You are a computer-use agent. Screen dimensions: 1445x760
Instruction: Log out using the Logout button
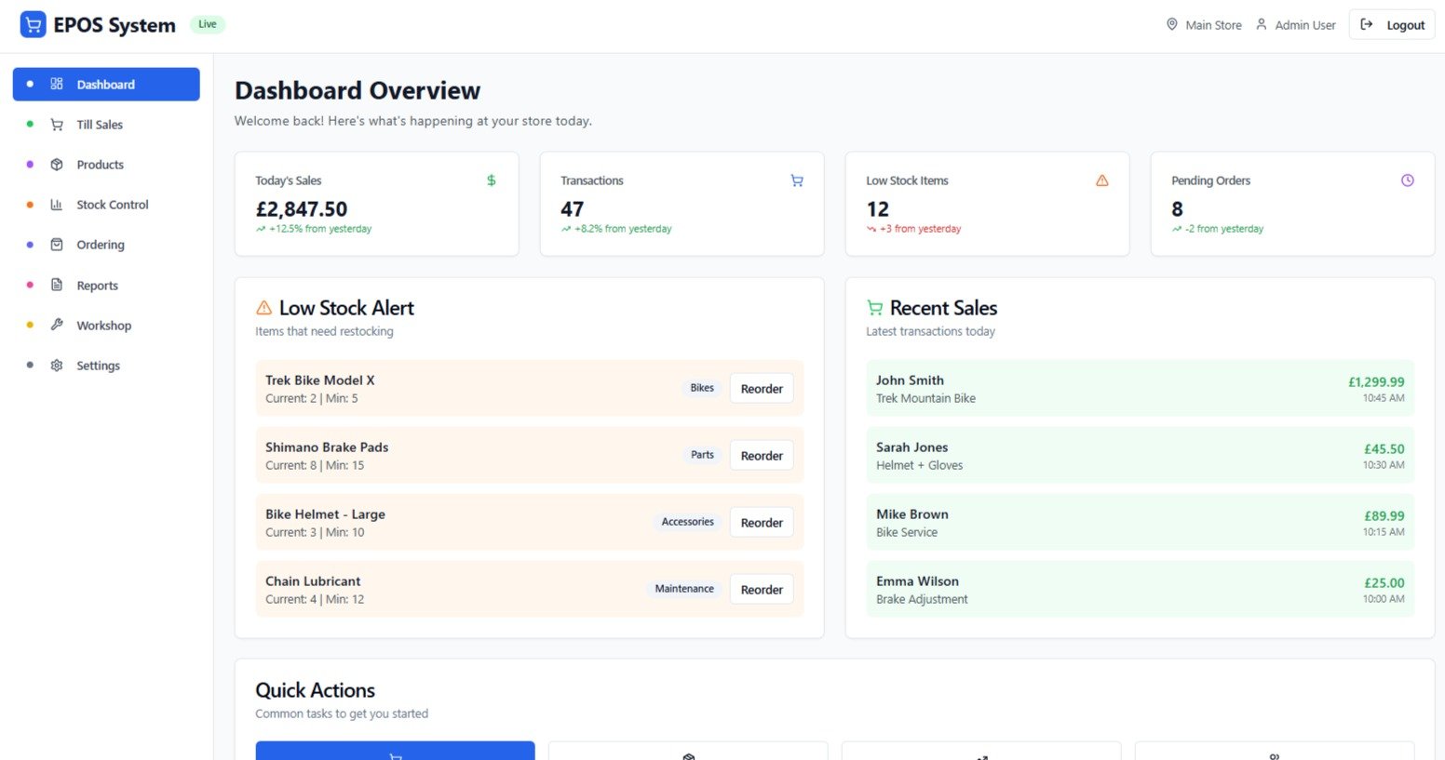click(x=1392, y=25)
